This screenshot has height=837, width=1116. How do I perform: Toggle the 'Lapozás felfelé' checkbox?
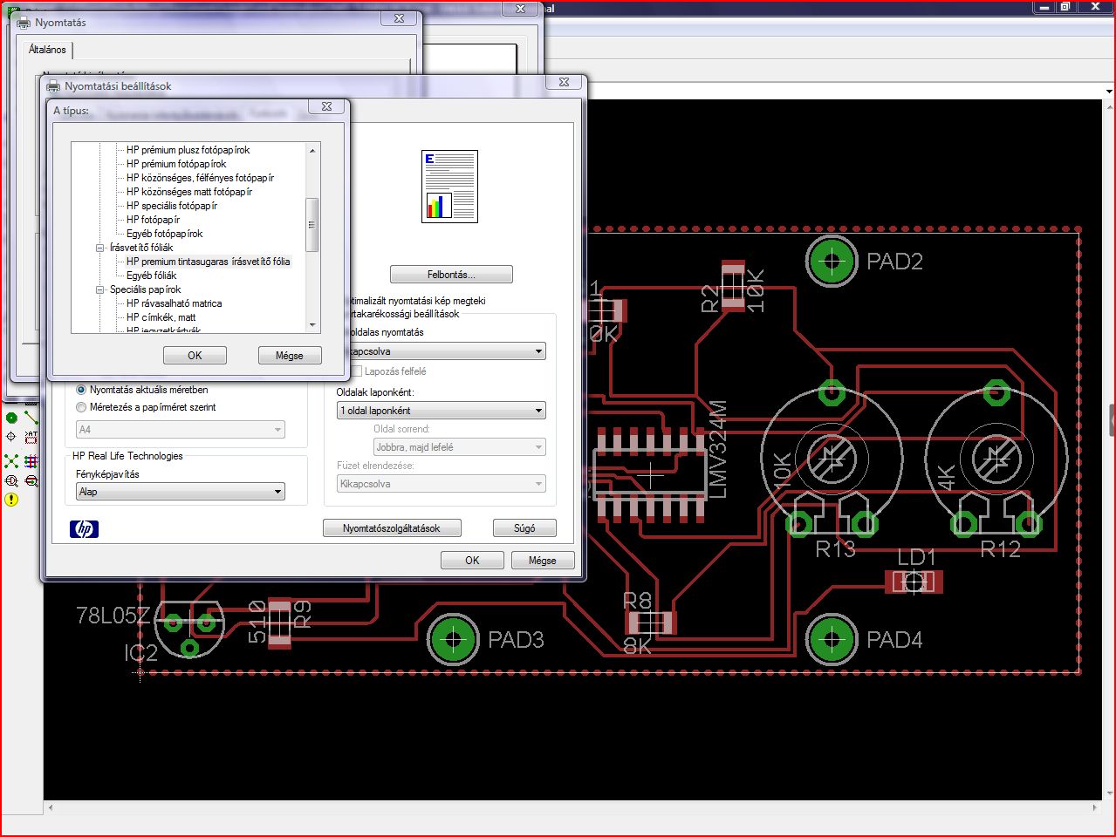(x=356, y=371)
